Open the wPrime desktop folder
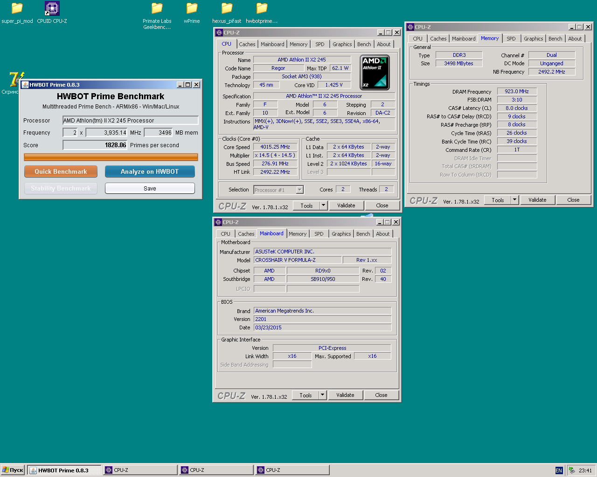This screenshot has height=477, width=597. 192,13
